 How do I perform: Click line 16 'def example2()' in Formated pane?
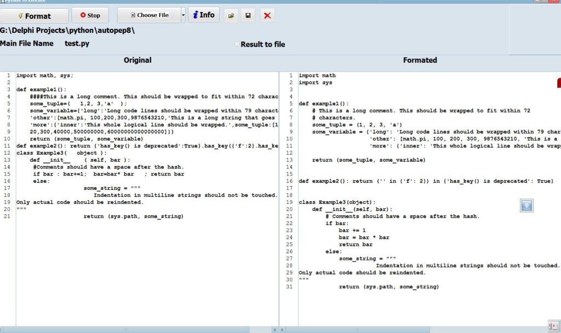tap(426, 182)
